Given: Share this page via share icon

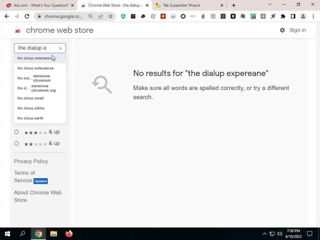Looking at the screenshot, I should [101, 16].
